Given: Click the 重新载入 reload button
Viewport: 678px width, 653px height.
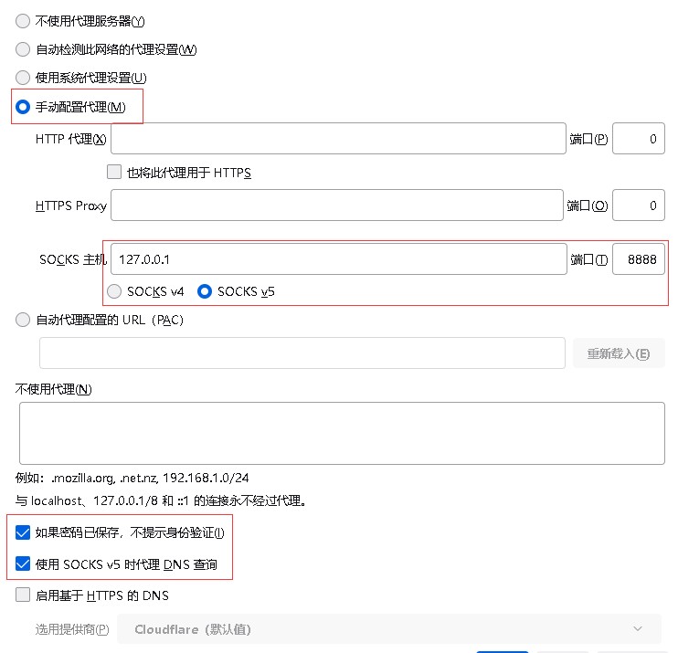Looking at the screenshot, I should [x=619, y=353].
